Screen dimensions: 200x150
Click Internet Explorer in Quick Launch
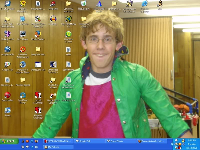[32, 141]
